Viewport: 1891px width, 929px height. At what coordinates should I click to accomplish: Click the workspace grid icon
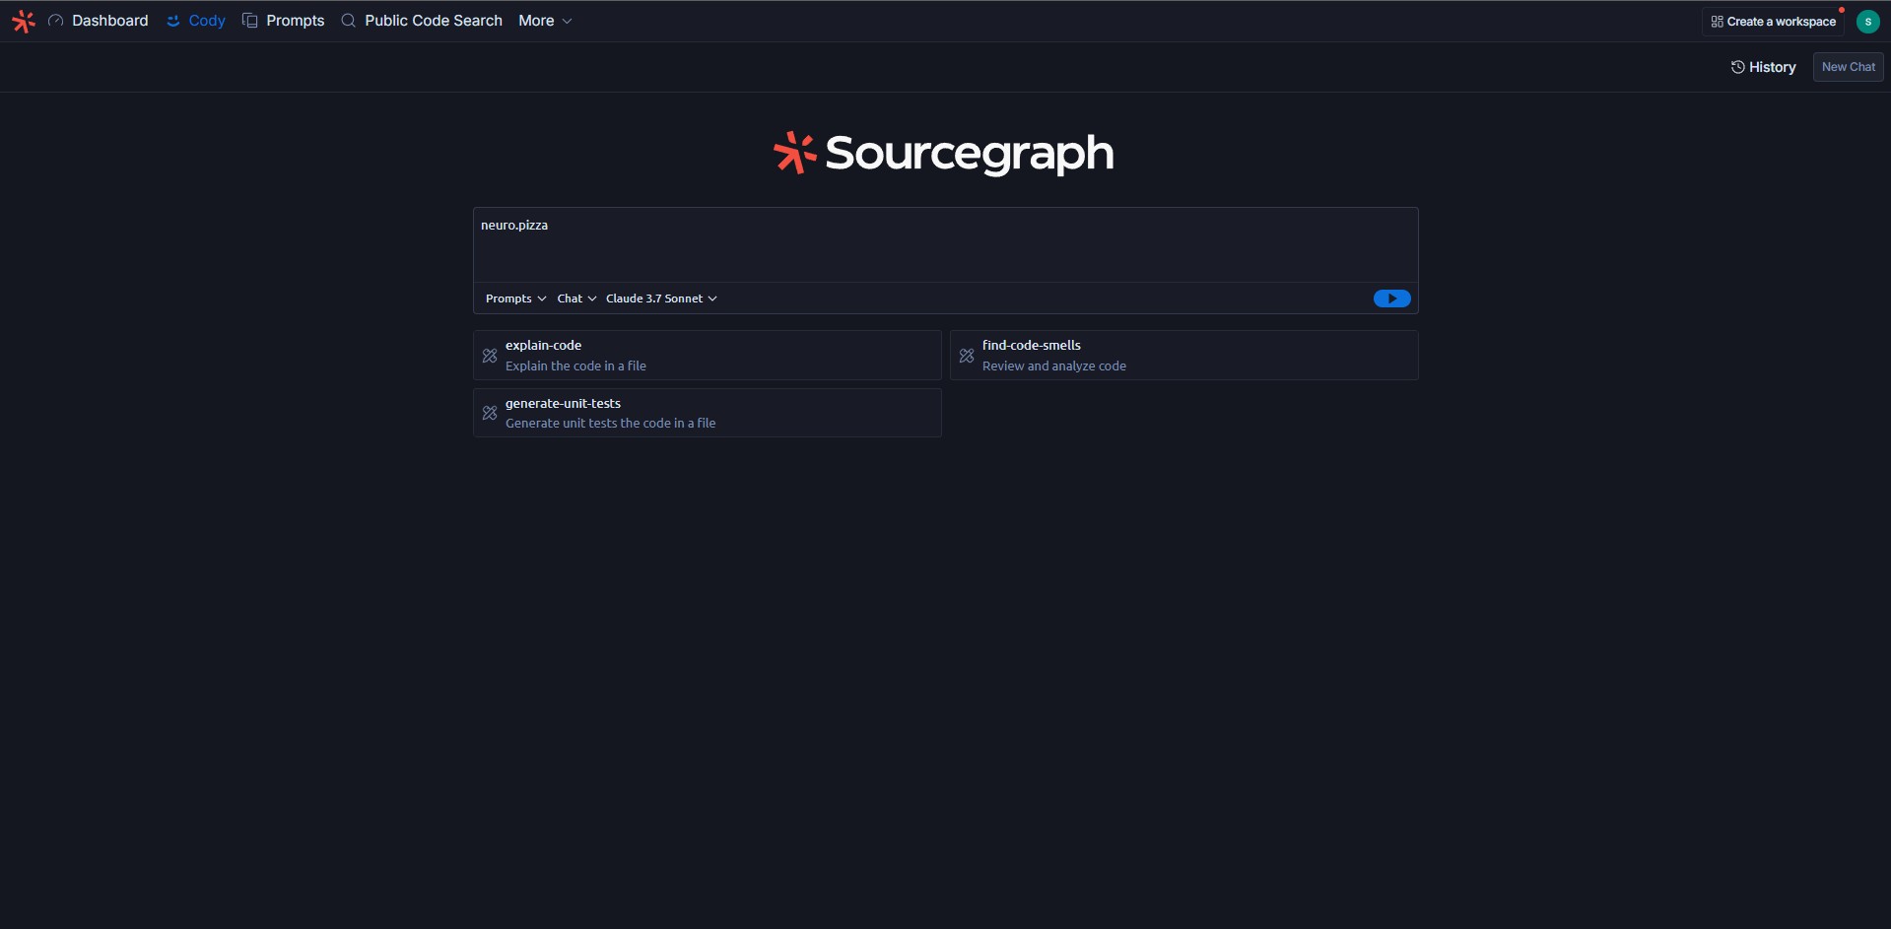pyautogui.click(x=1717, y=22)
